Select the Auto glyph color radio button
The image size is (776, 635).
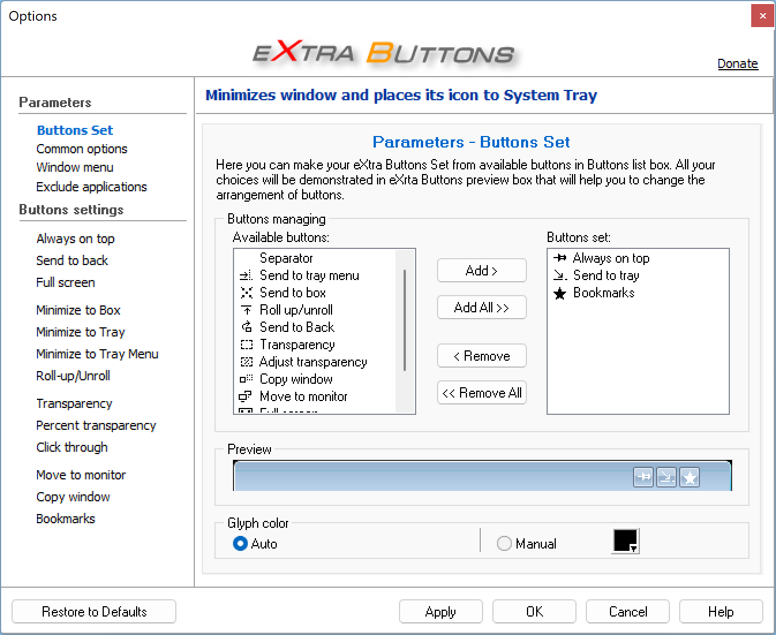point(240,543)
